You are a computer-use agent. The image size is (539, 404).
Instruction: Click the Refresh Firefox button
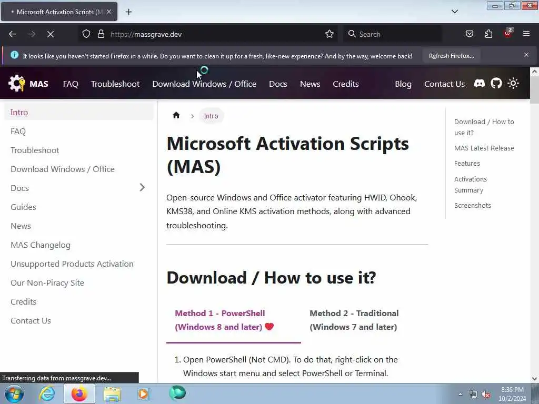451,56
